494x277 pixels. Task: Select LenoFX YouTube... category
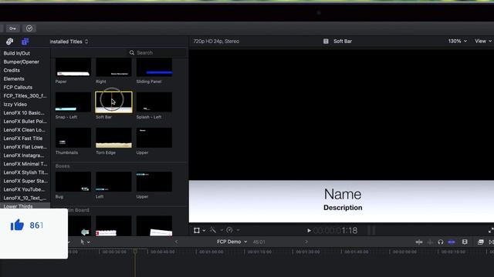[x=24, y=189]
